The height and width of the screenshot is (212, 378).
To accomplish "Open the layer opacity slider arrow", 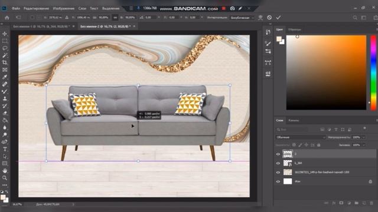I will coord(364,137).
